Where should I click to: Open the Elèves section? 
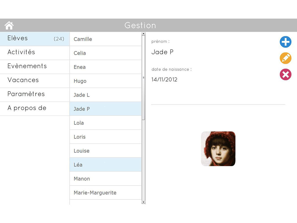[x=35, y=39]
